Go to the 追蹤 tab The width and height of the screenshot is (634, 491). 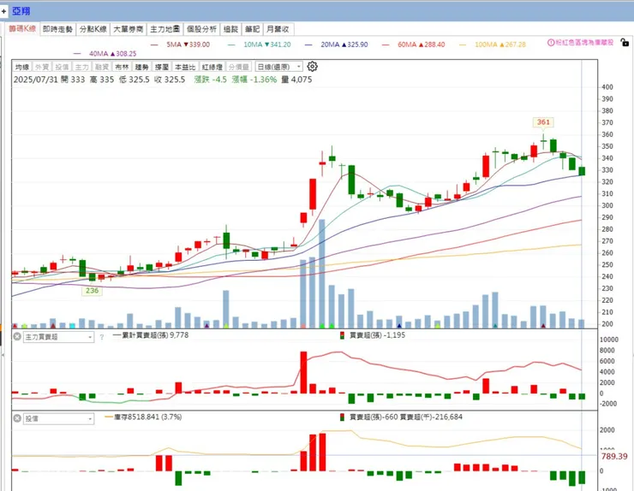(230, 29)
